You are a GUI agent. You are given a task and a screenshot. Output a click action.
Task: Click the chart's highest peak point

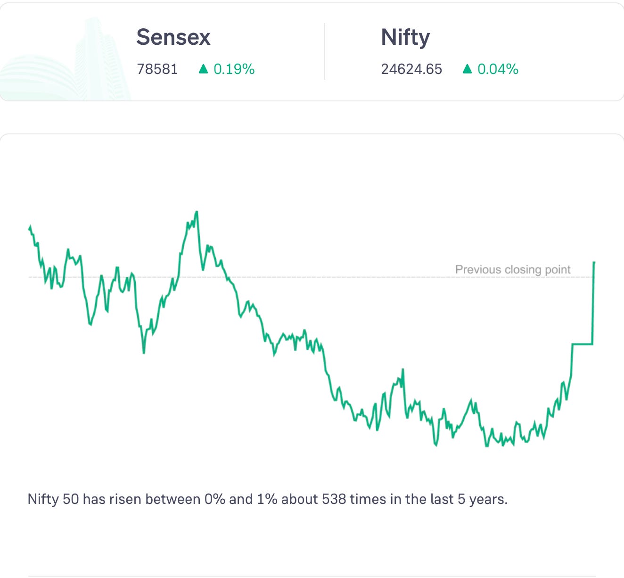[197, 212]
